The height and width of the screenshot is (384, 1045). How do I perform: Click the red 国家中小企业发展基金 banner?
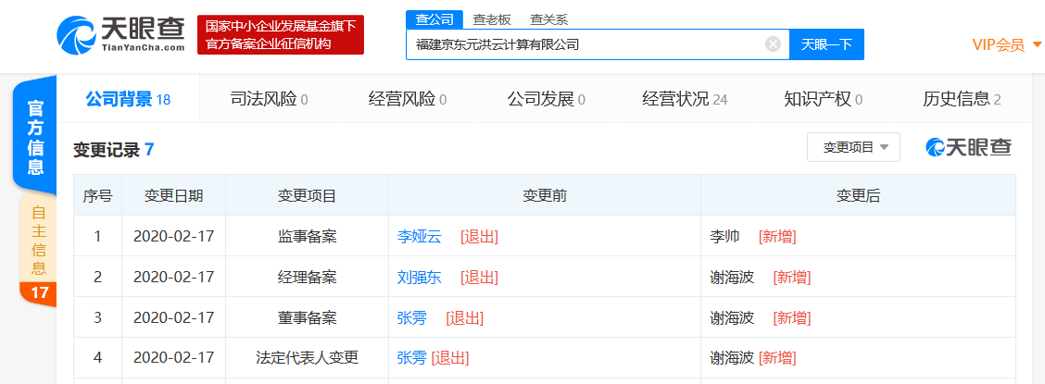[x=281, y=34]
